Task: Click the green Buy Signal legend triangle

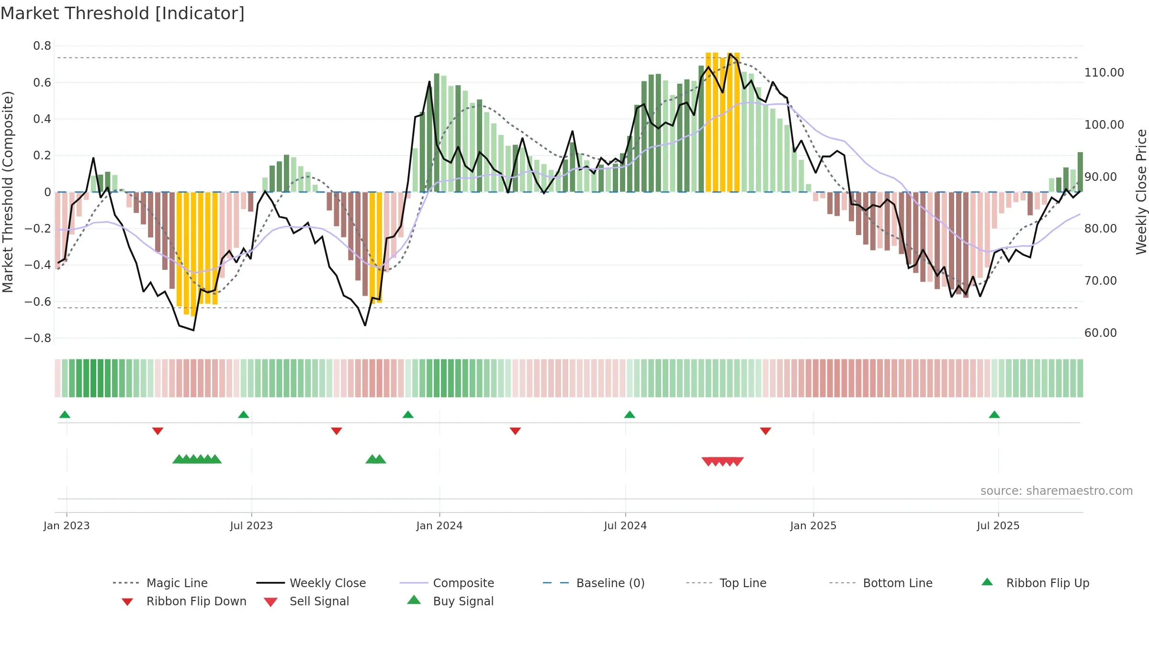Action: coord(414,600)
